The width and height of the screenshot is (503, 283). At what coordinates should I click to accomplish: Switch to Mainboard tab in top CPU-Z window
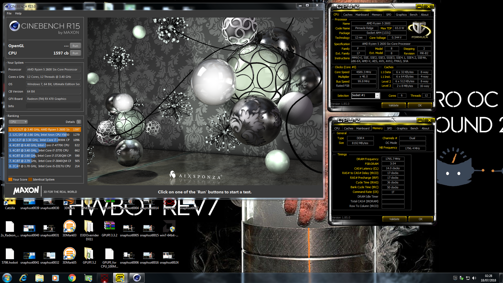[362, 15]
